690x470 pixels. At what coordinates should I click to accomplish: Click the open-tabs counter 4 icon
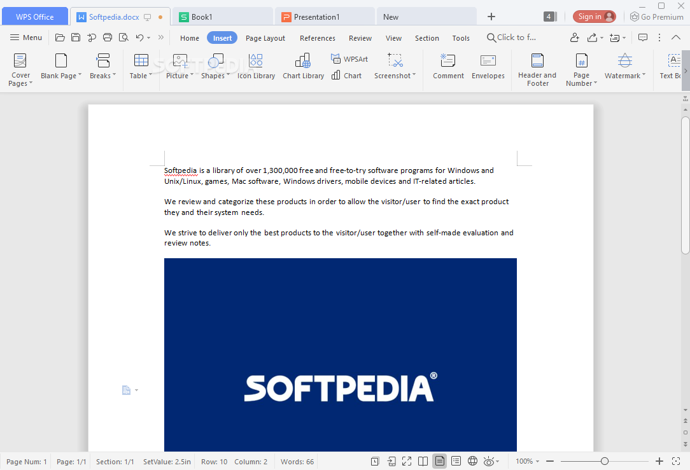pos(550,17)
